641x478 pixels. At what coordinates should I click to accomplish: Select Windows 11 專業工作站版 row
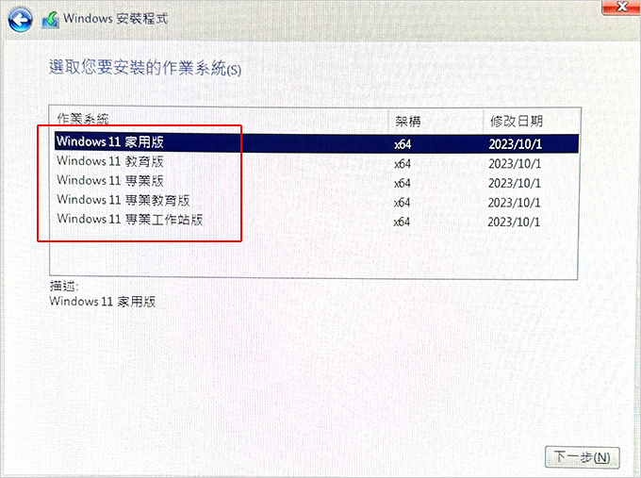tap(317, 221)
